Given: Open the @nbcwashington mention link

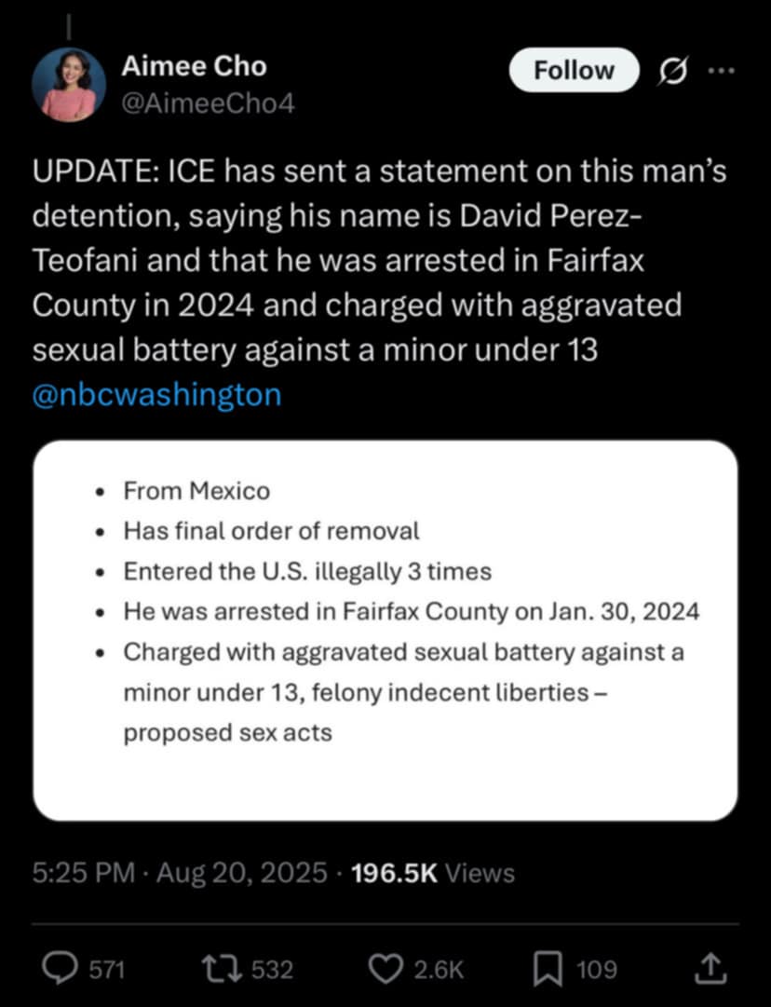Looking at the screenshot, I should pos(156,394).
